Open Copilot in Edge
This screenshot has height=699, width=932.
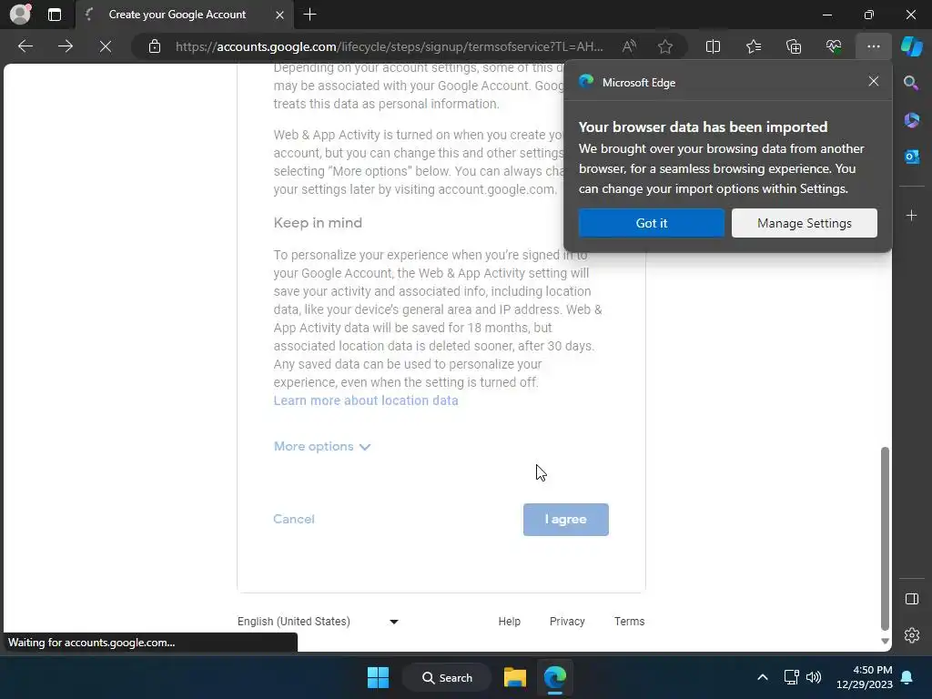[912, 46]
